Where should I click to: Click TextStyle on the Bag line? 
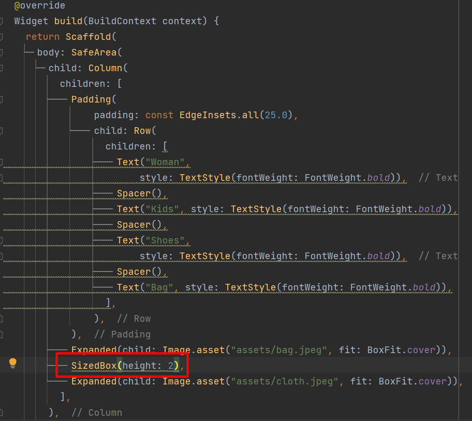coord(250,287)
